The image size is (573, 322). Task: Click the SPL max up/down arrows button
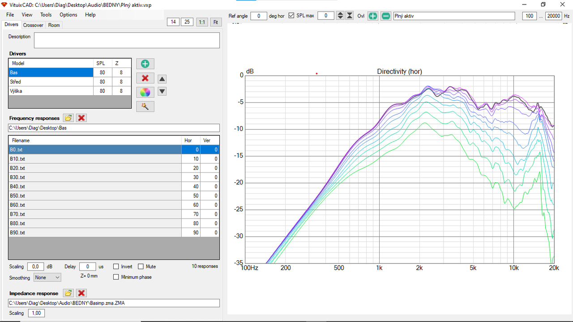click(340, 16)
